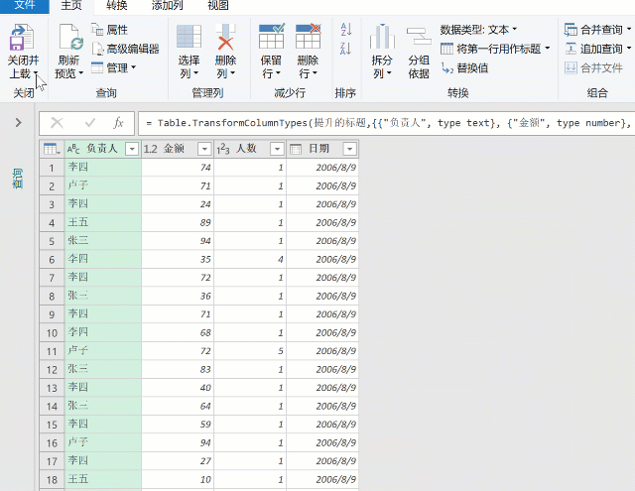Switch to the 转换 (Transform) tab
635x491 pixels.
tap(115, 6)
